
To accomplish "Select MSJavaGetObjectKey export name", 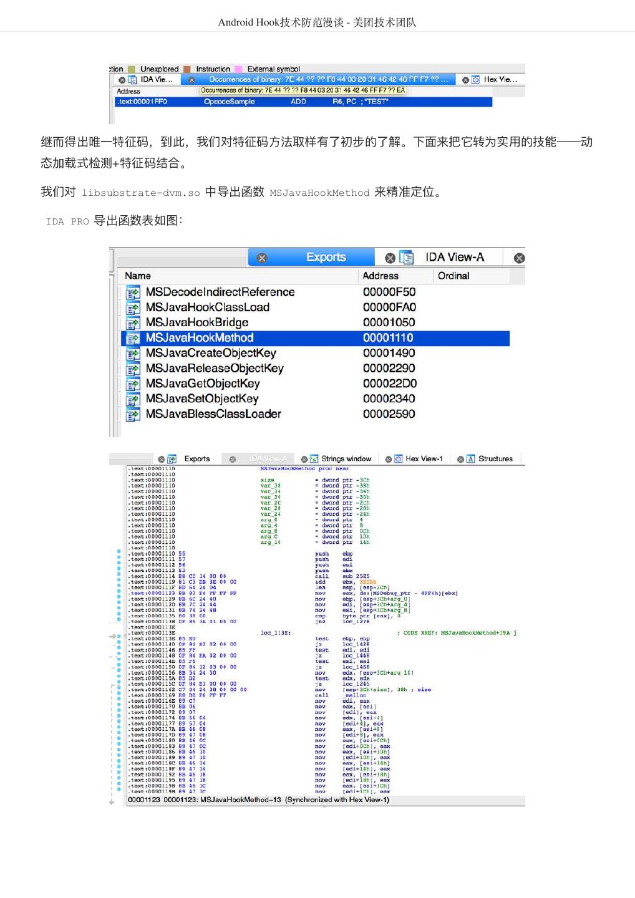I will coord(203,384).
